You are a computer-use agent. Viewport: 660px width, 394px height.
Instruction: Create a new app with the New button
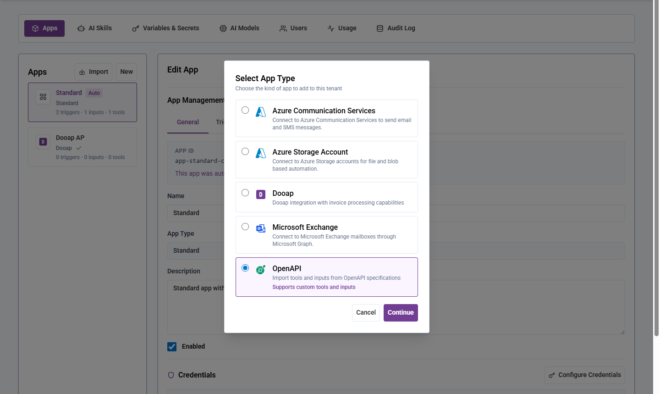click(126, 72)
